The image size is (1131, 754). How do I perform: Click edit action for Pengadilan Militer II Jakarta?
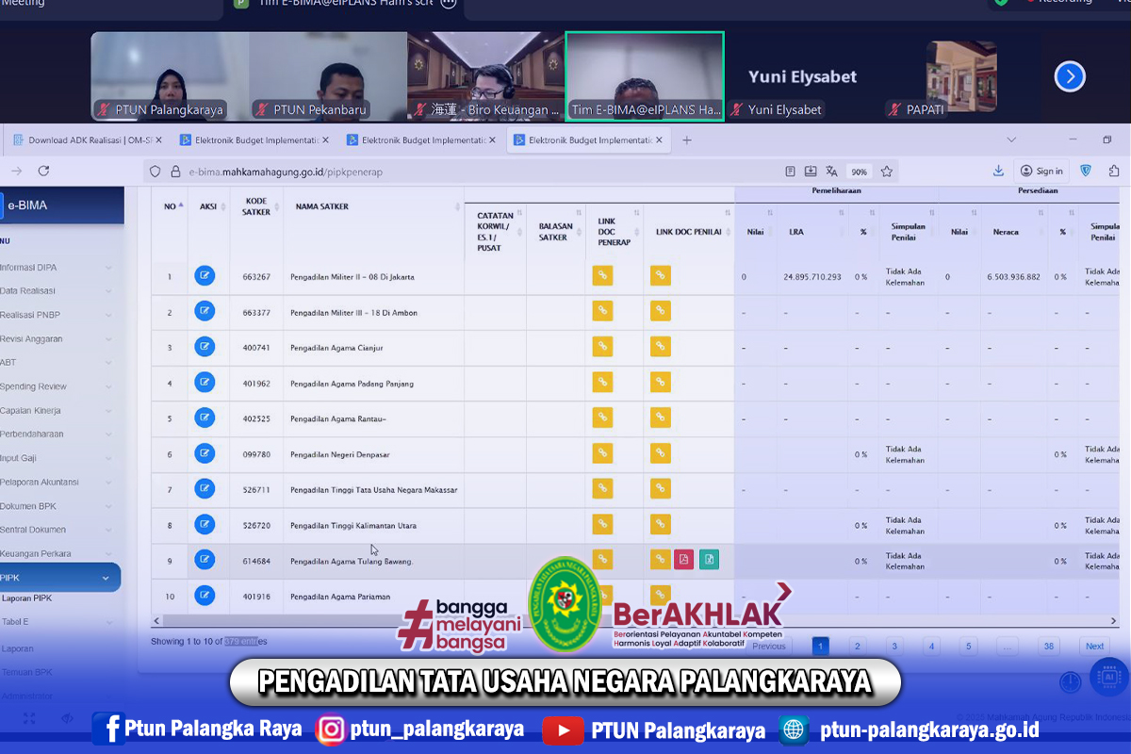coord(205,276)
